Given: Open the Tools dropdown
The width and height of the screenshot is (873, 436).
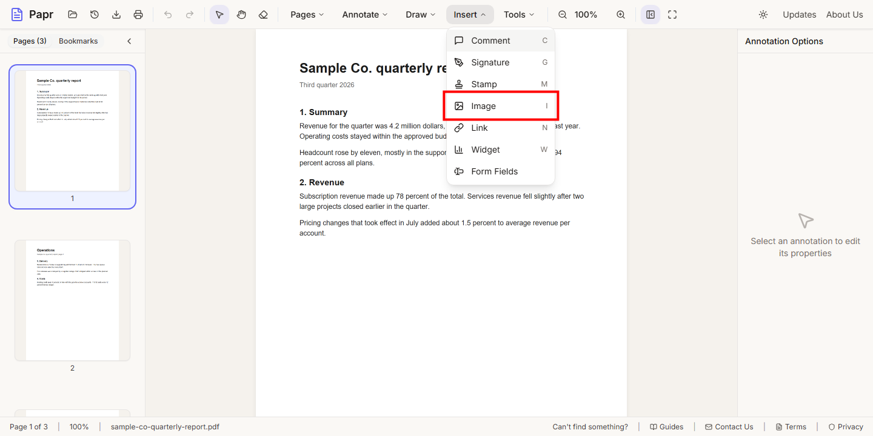Looking at the screenshot, I should (x=520, y=15).
